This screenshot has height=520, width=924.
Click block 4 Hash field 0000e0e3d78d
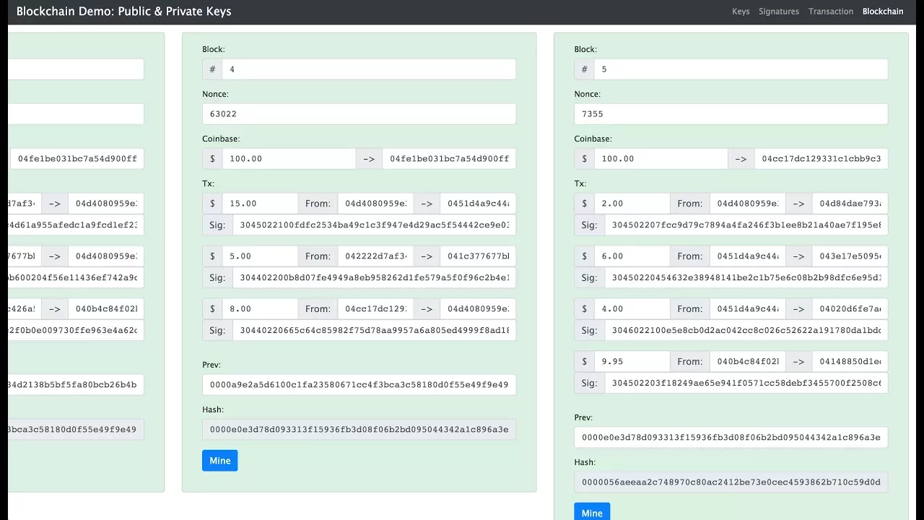point(359,430)
